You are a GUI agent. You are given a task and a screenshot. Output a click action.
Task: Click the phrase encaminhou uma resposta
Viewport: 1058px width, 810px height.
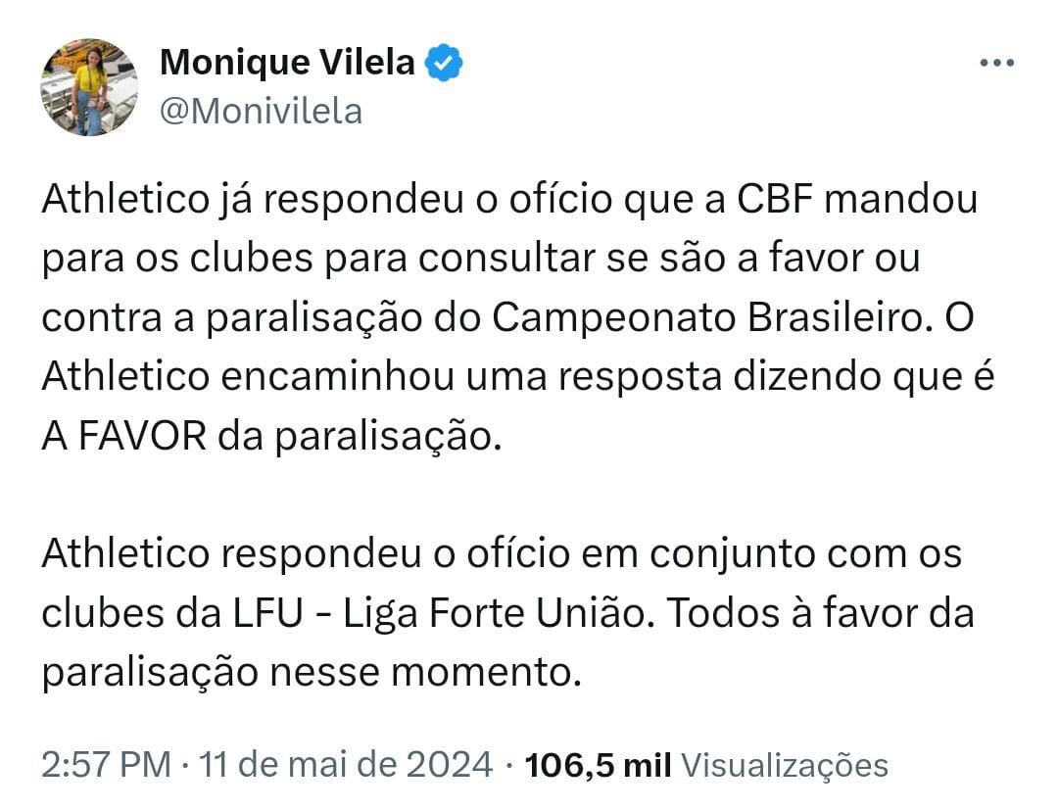(471, 378)
